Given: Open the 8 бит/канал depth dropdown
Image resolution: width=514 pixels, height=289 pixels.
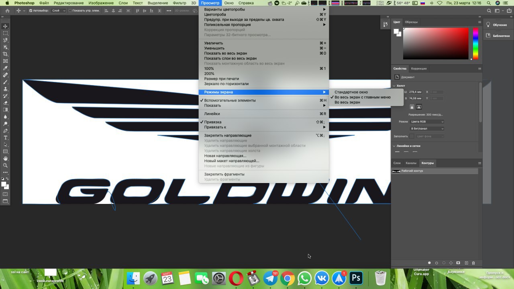Looking at the screenshot, I should [x=427, y=128].
